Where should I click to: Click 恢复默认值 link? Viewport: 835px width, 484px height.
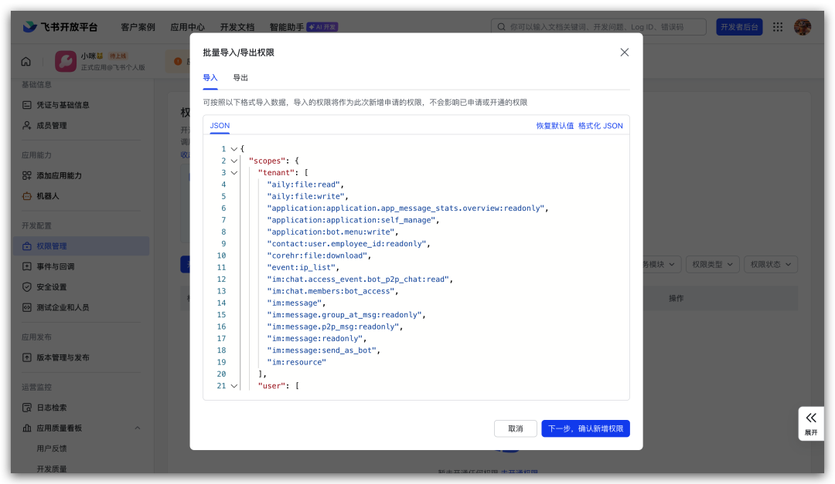tap(554, 126)
